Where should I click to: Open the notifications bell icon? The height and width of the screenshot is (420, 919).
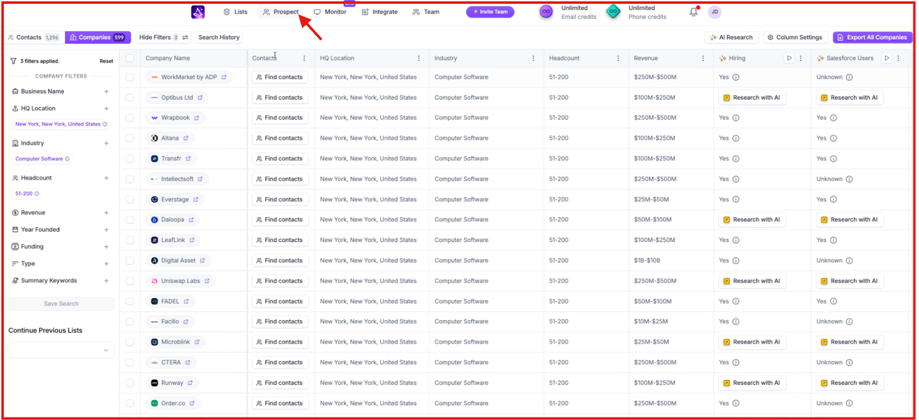[x=694, y=11]
